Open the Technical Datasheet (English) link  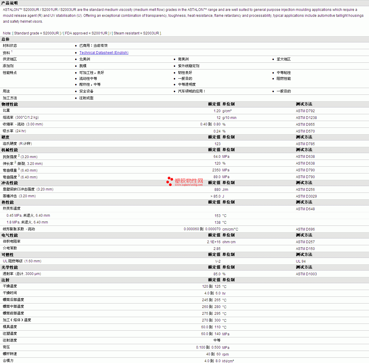tap(104, 53)
